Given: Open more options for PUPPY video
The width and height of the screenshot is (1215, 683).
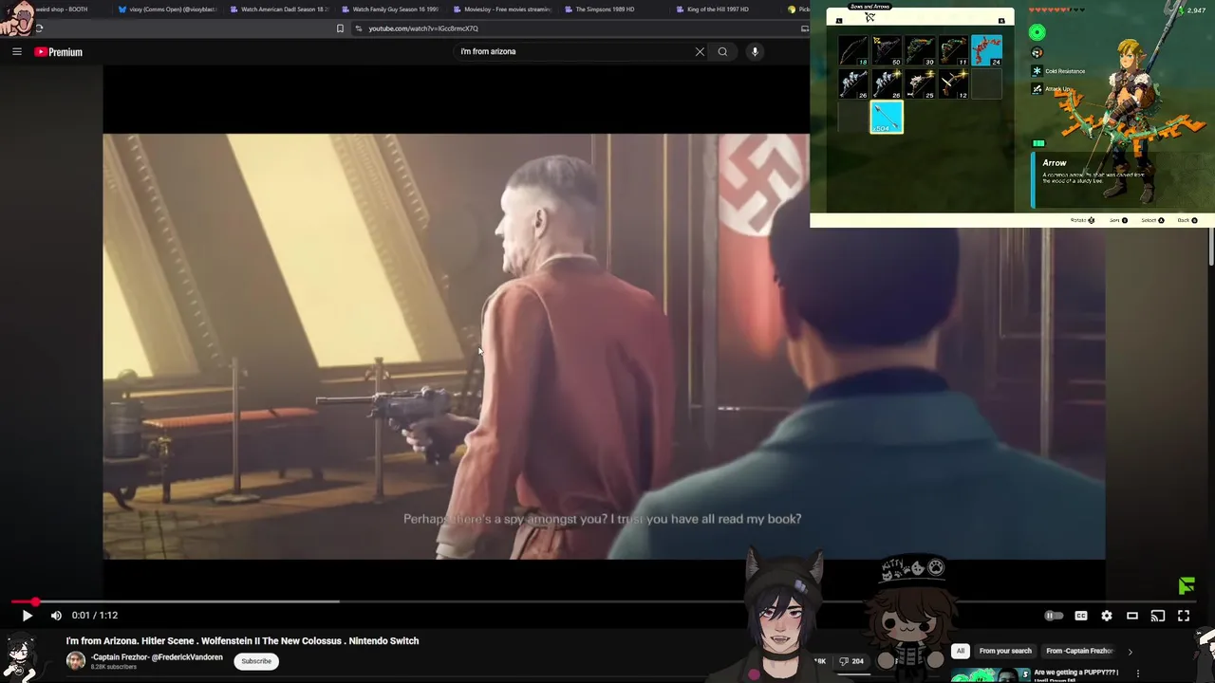Looking at the screenshot, I should [1138, 674].
